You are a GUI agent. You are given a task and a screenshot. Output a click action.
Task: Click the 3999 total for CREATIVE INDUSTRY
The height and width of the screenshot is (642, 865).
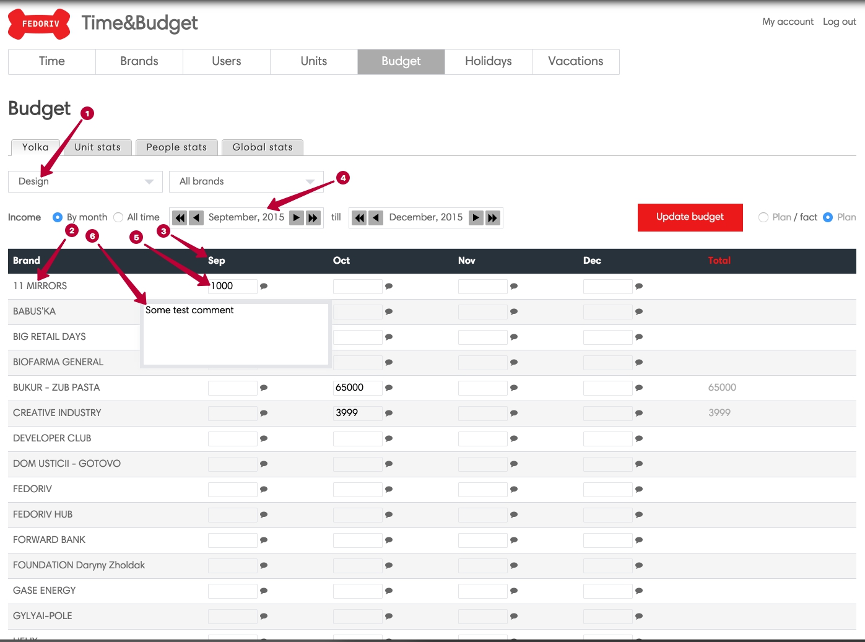[x=719, y=413]
